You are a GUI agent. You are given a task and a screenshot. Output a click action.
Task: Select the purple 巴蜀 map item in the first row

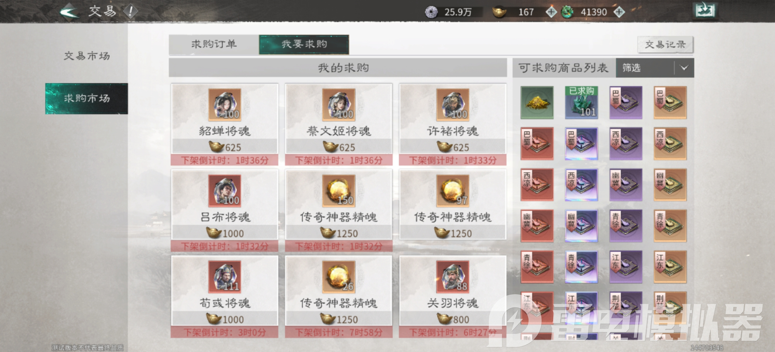[x=626, y=102]
